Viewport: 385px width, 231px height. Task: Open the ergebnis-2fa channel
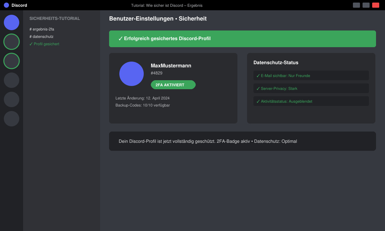tap(42, 29)
